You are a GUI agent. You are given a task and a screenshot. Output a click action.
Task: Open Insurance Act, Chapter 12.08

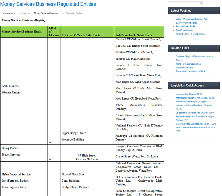coord(189,94)
